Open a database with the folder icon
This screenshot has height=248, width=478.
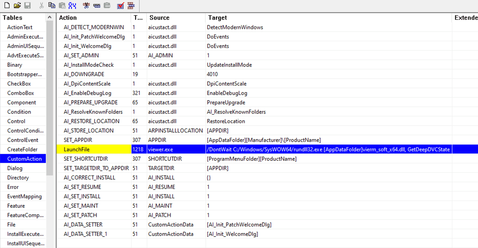pyautogui.click(x=17, y=6)
